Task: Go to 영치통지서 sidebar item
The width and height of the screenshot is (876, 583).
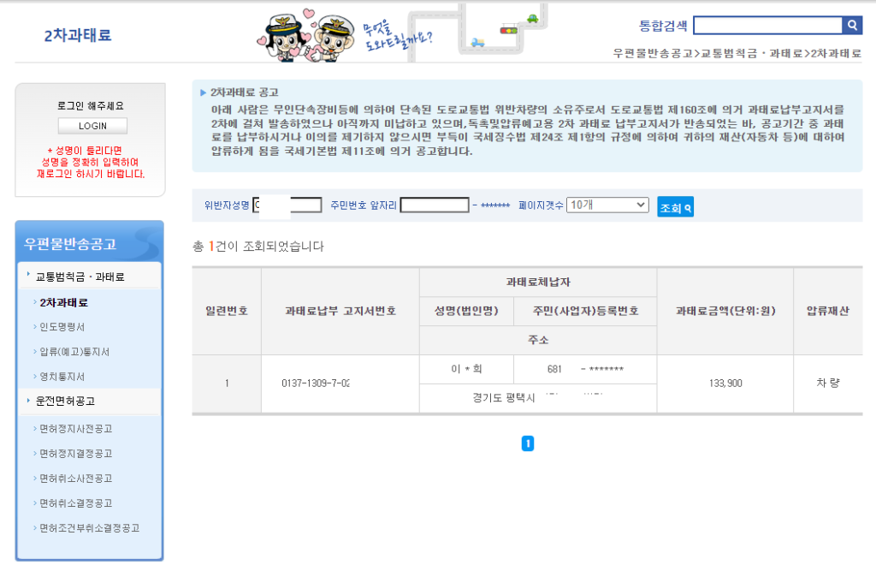Action: click(x=62, y=377)
